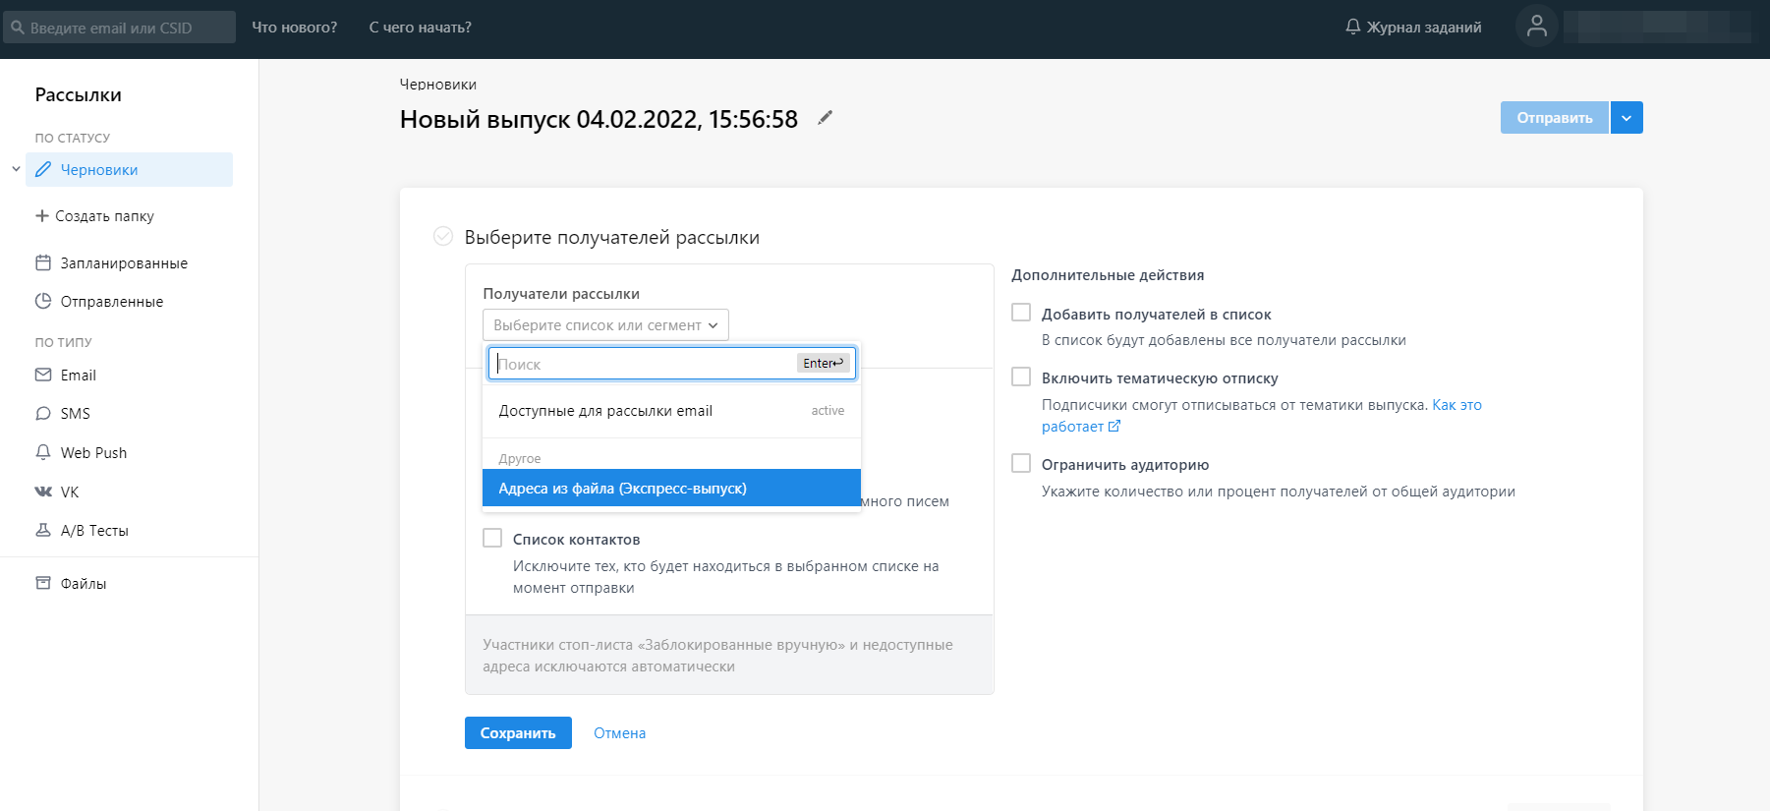Viewport: 1770px width, 811px height.
Task: Toggle the Список контактов checkbox
Action: [492, 538]
